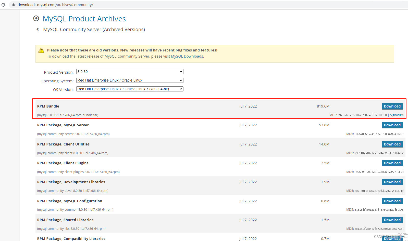Select the 819.6M file size
Viewport: 408px width, 241px height.
coord(323,106)
